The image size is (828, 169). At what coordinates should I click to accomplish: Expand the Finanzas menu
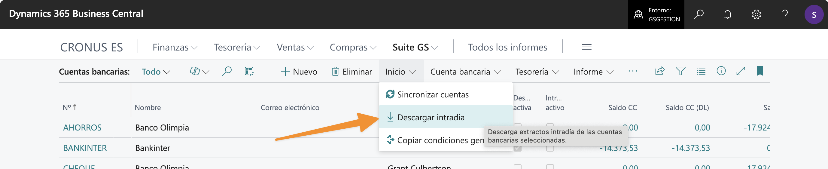click(x=175, y=47)
